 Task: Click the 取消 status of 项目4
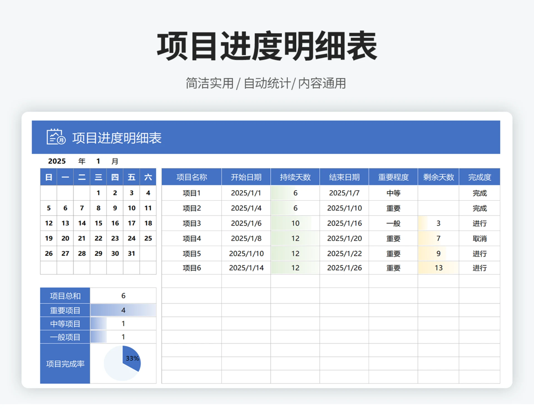pyautogui.click(x=480, y=238)
